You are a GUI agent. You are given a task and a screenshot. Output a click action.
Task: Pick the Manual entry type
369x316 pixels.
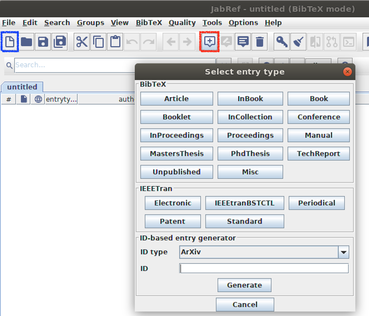click(319, 135)
